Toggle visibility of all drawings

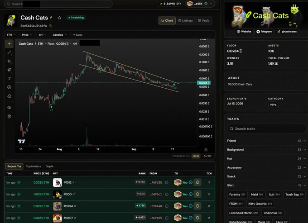(9, 108)
